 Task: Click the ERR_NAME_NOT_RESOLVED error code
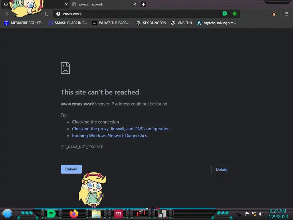[x=82, y=147]
